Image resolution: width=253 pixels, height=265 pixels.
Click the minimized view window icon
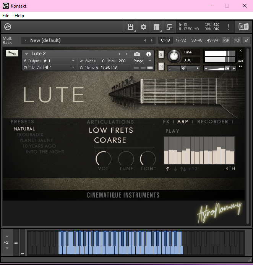(169, 27)
